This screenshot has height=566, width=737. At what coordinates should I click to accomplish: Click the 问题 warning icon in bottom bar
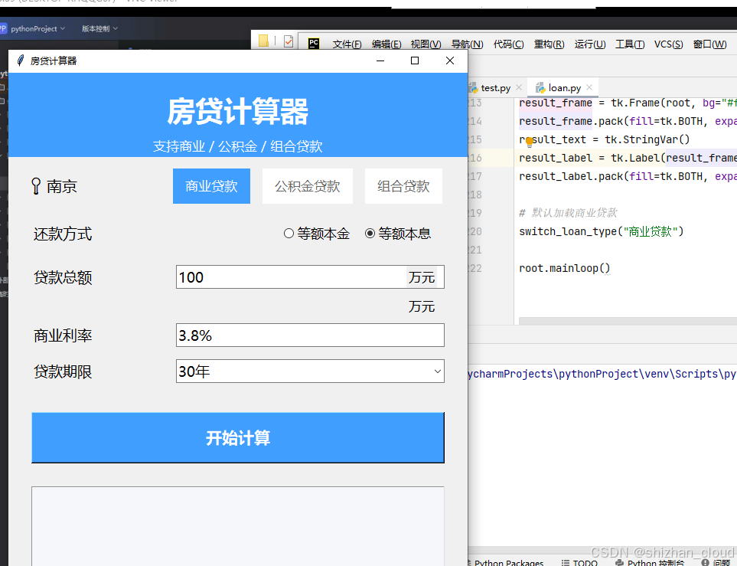[705, 563]
